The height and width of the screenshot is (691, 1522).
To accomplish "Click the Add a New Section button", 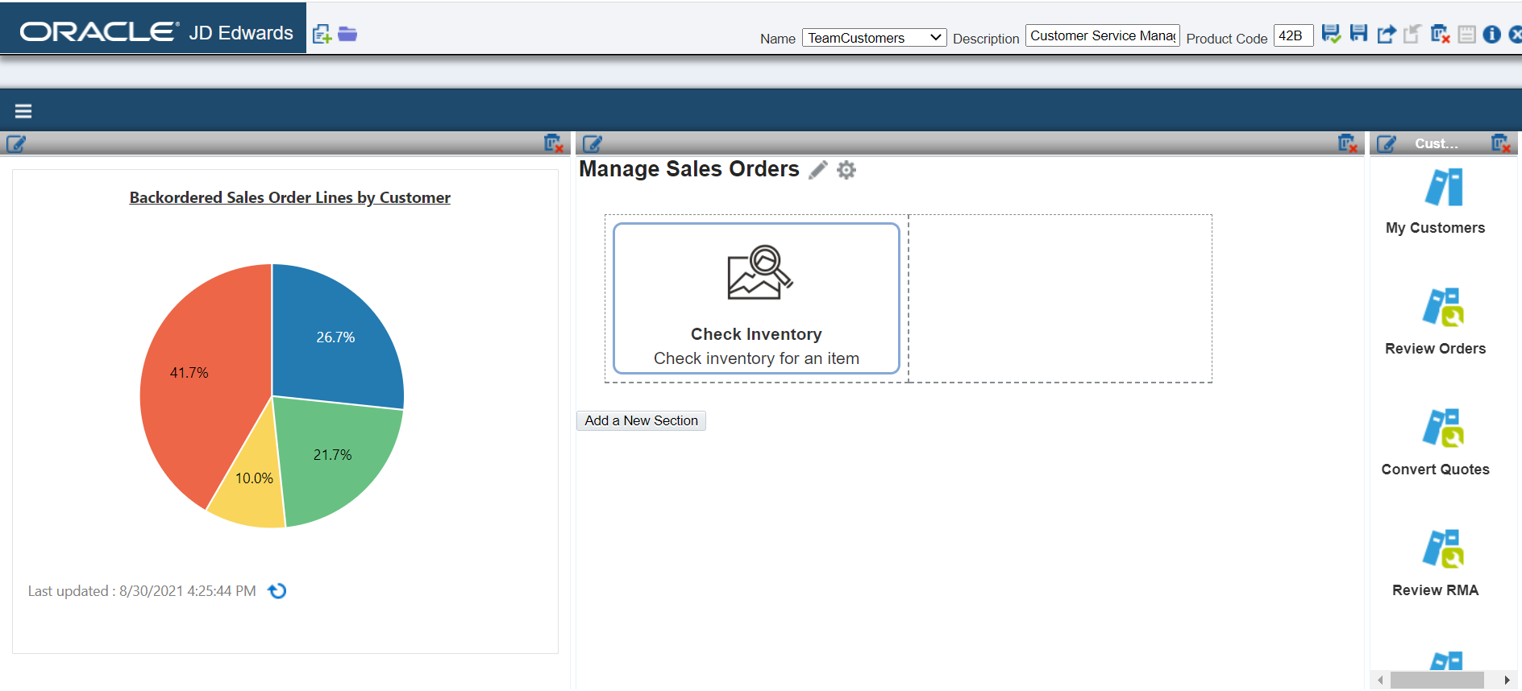I will click(641, 420).
